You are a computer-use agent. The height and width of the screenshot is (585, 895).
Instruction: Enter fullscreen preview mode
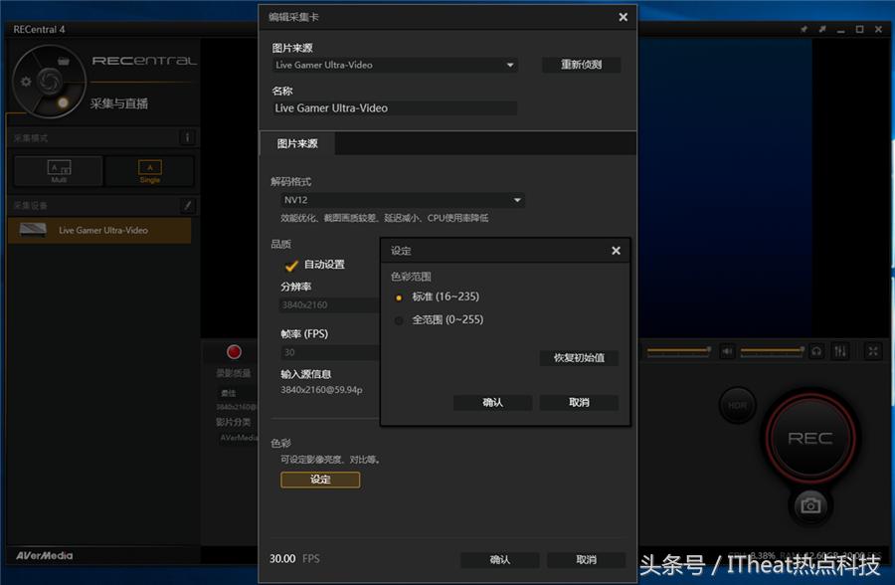coord(873,351)
